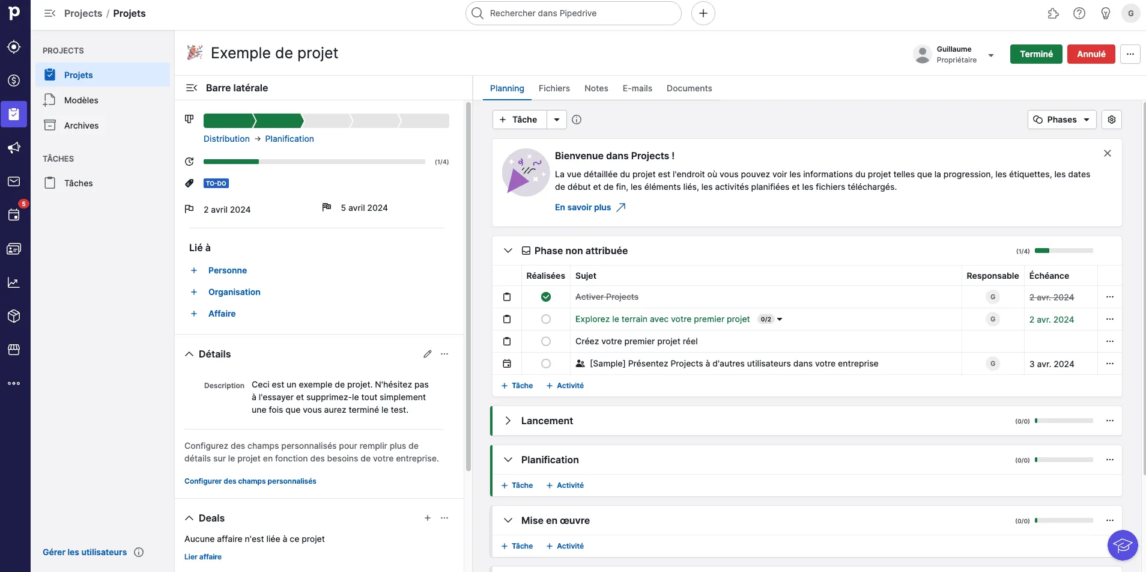Open the help question mark icon
This screenshot has width=1146, height=572.
[1079, 13]
